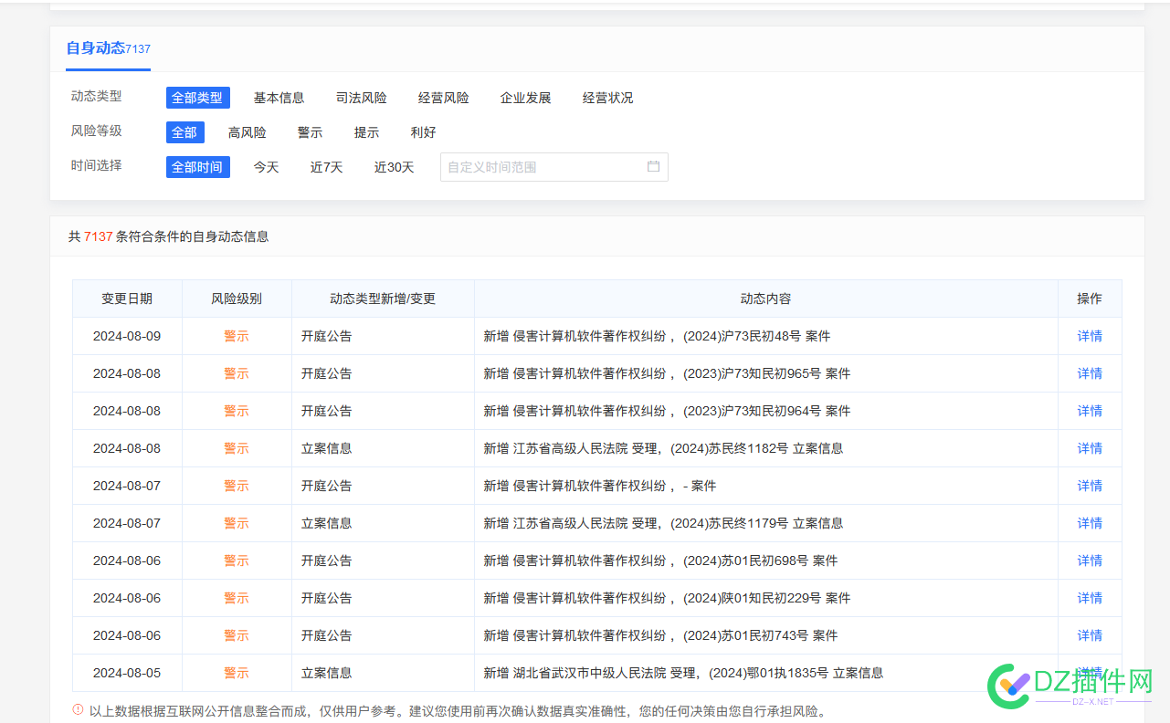Viewport: 1170px width, 723px height.
Task: Open 详情 for case 苏01民初743号
Action: pyautogui.click(x=1090, y=635)
